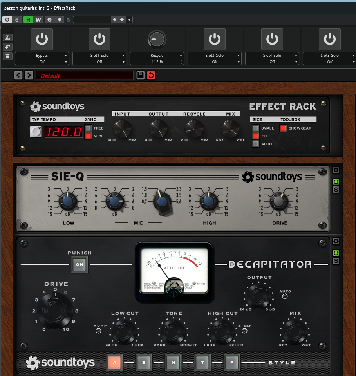The height and width of the screenshot is (376, 356).
Task: Click SIE-Q HIGH gain knob
Action: point(209,201)
